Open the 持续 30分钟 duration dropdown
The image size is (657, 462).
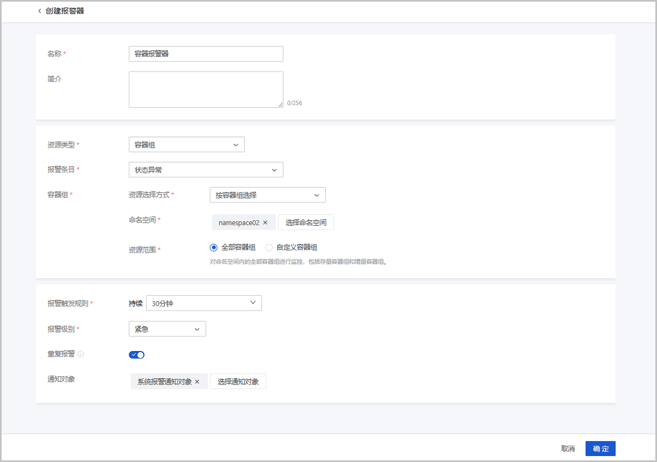(x=204, y=303)
